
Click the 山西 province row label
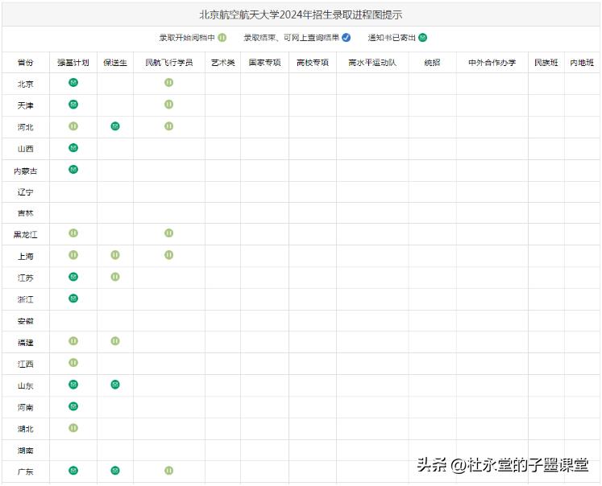[x=26, y=149]
